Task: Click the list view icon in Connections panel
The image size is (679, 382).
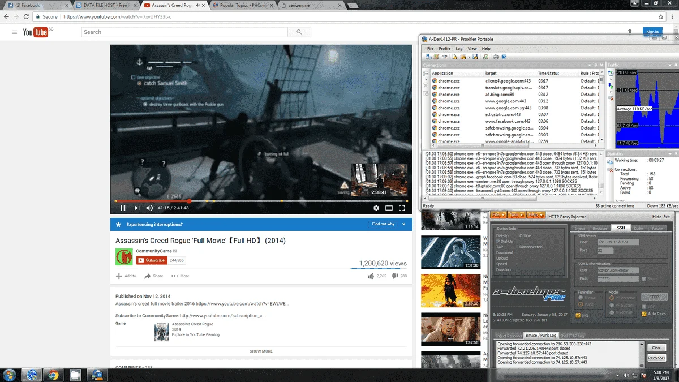Action: click(x=426, y=73)
